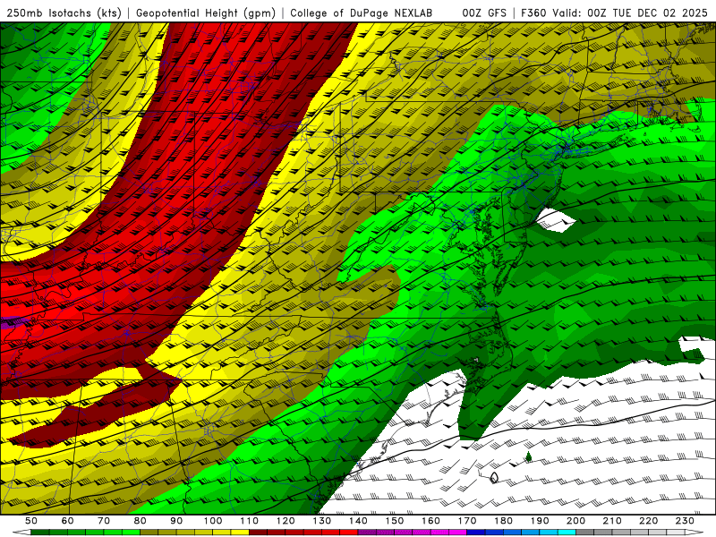Image resolution: width=716 pixels, height=537 pixels.
Task: Click the 70 knot legend value
Action: pos(104,521)
